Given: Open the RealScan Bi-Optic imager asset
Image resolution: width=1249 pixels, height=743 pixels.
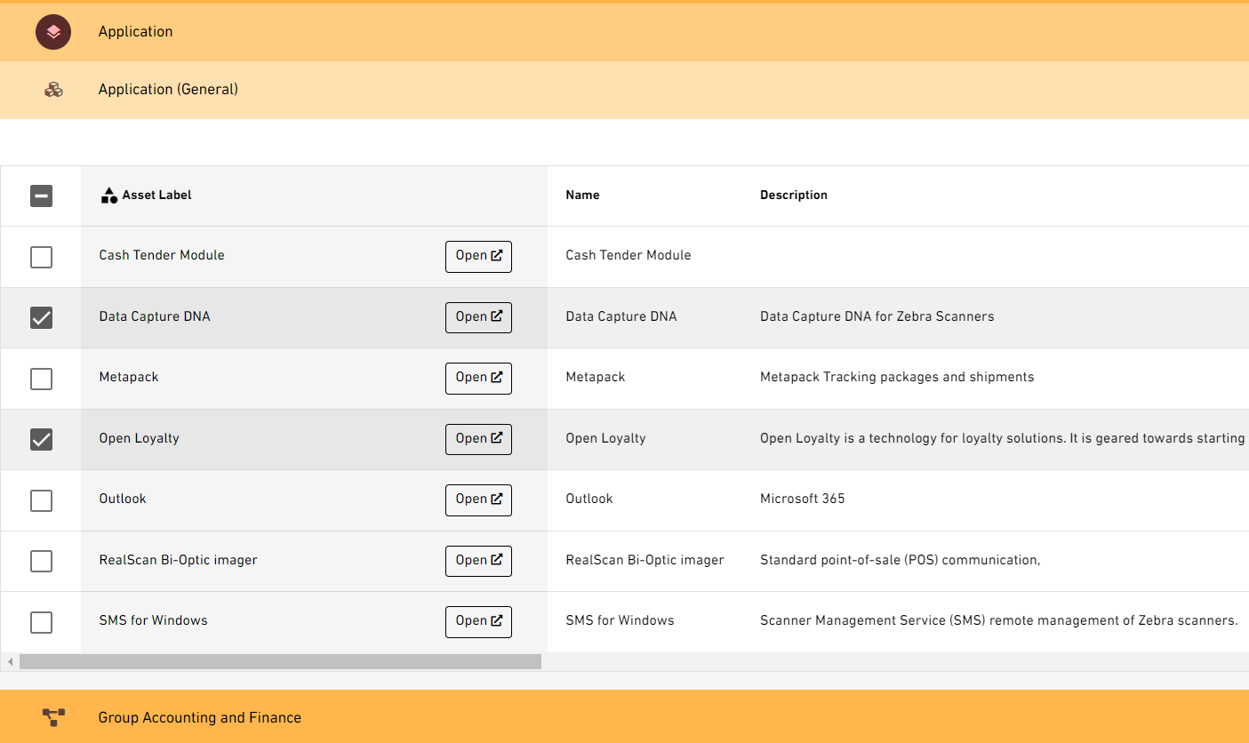Looking at the screenshot, I should click(478, 561).
